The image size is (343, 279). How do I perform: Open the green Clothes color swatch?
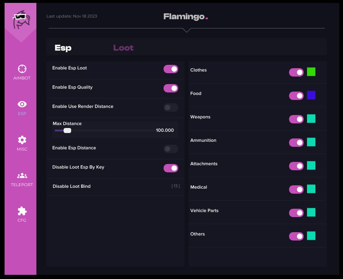coord(311,72)
